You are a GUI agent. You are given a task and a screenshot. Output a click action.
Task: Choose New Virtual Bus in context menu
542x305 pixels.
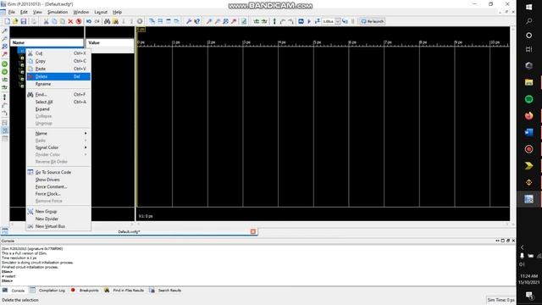58,226
